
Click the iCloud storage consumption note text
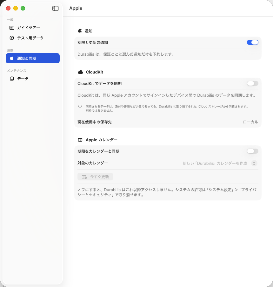(167, 108)
